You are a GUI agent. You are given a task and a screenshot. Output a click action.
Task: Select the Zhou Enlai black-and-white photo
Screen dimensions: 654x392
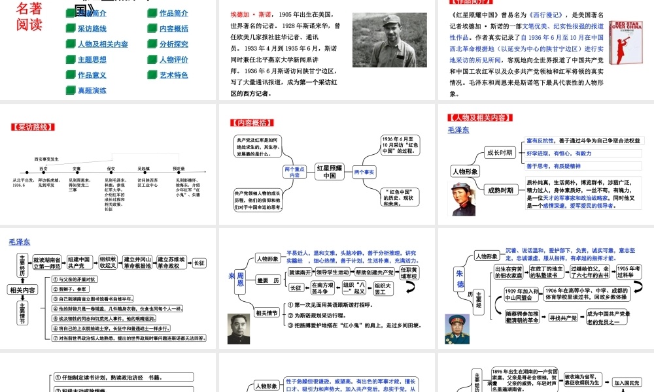coord(239,329)
